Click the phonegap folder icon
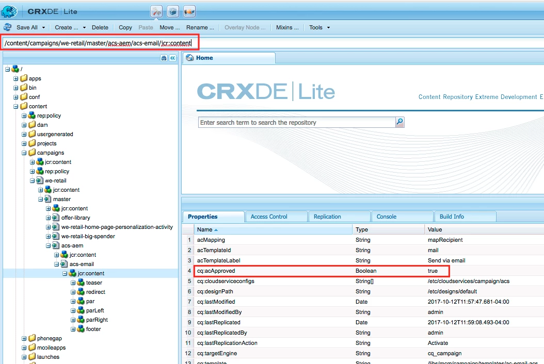Viewport: 544px width, 364px height. [32, 338]
